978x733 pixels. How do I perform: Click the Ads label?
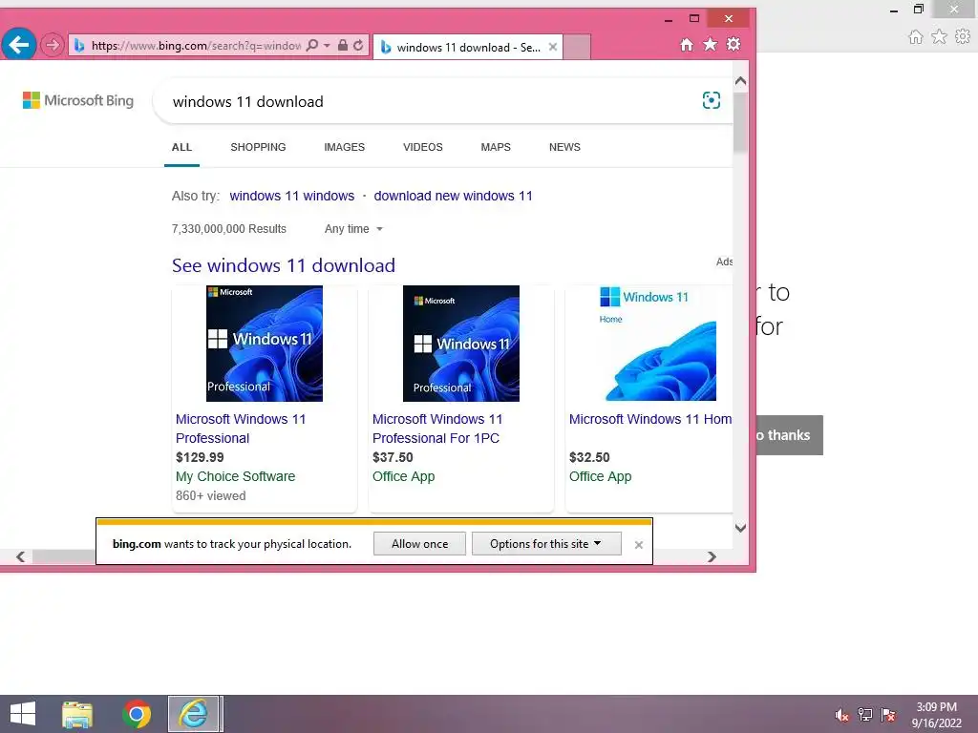pyautogui.click(x=724, y=262)
